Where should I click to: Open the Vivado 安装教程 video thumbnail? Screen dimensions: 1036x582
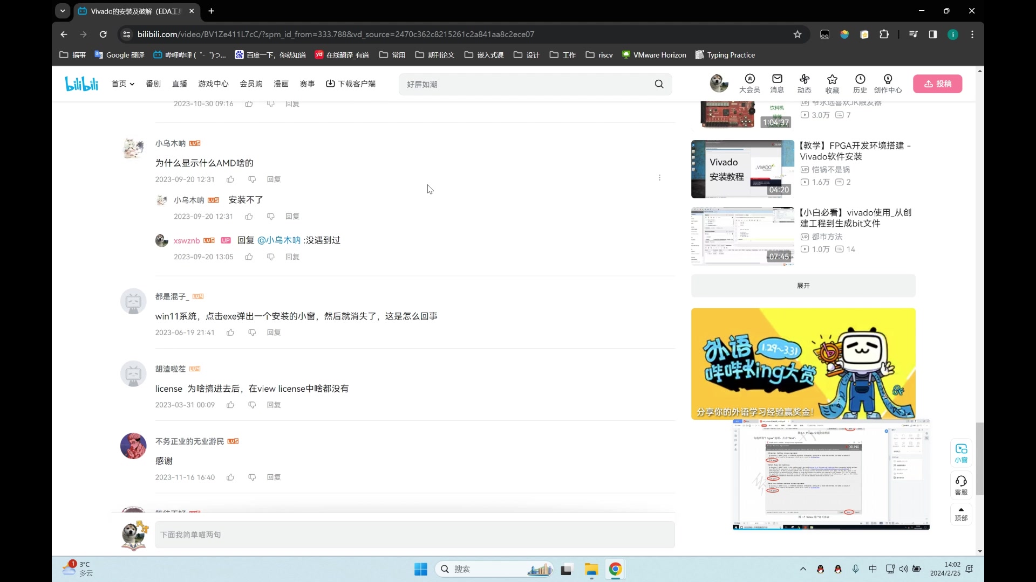(742, 169)
